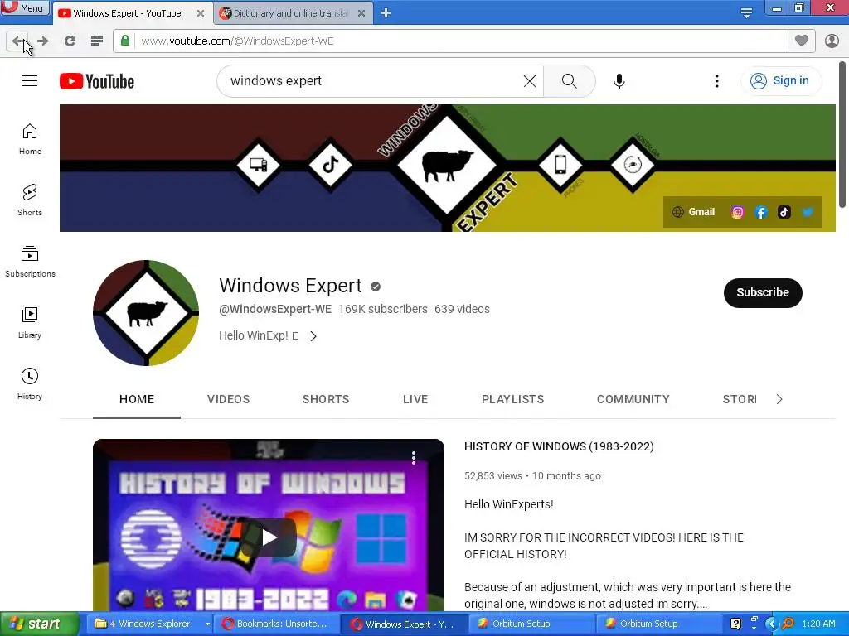Expand the Hello WinExp! description chevron
The height and width of the screenshot is (636, 849).
click(313, 336)
